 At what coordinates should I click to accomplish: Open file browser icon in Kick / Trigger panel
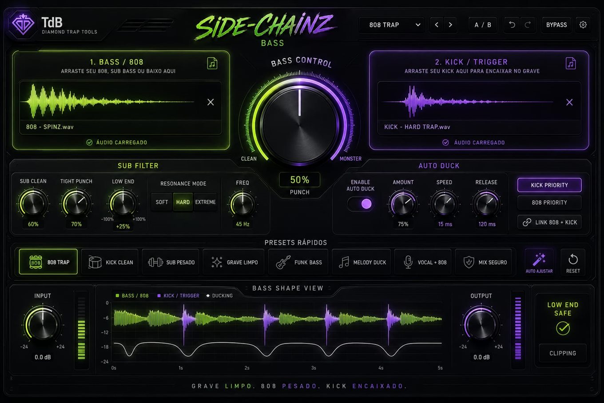pyautogui.click(x=571, y=63)
